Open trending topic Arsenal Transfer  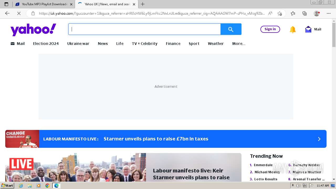click(309, 179)
